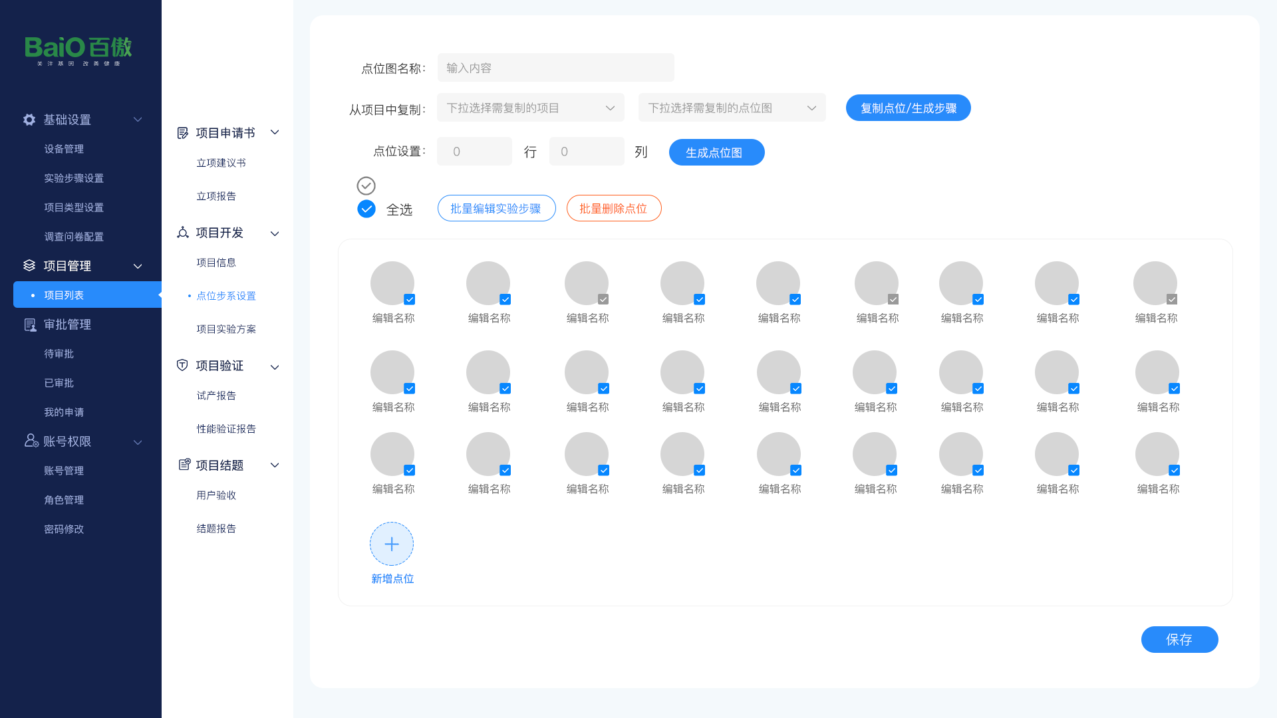This screenshot has width=1277, height=718.
Task: Click the shield icon beside 项目验证
Action: point(182,365)
